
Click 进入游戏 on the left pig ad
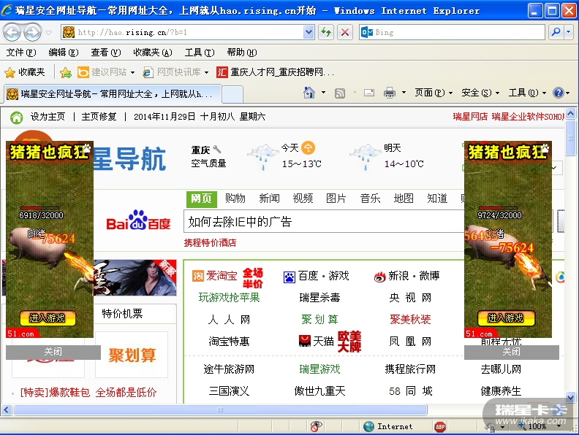(x=48, y=318)
